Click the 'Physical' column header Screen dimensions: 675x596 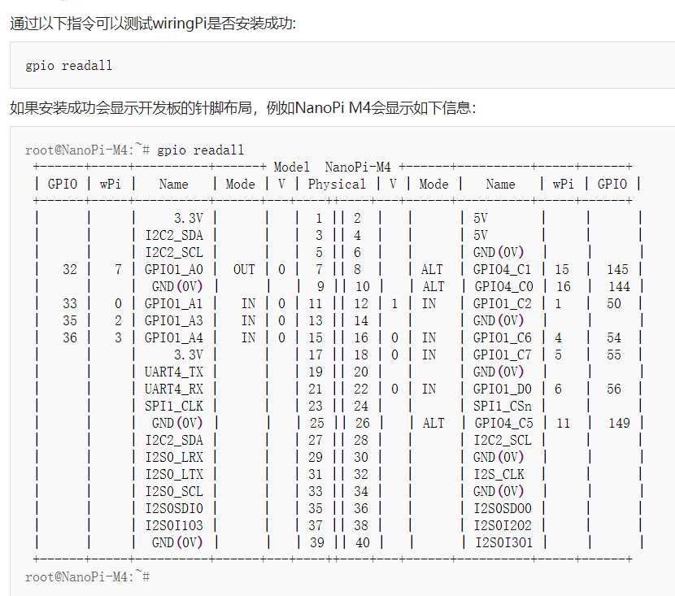coord(337,185)
